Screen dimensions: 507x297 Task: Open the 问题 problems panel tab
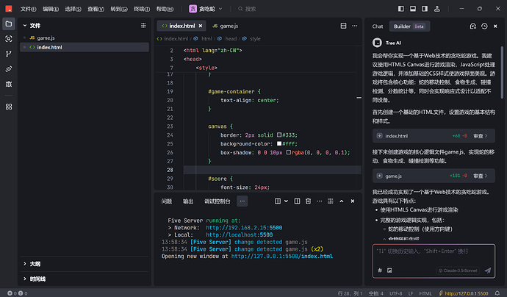(167, 201)
